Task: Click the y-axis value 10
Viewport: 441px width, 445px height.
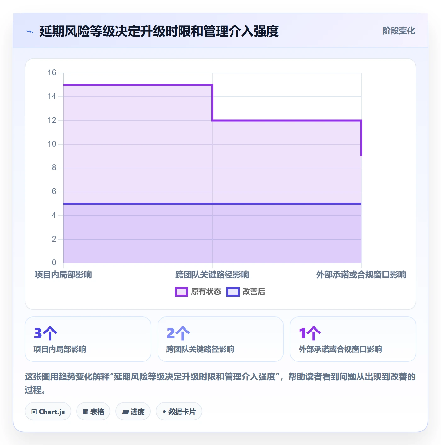Action: (x=52, y=144)
